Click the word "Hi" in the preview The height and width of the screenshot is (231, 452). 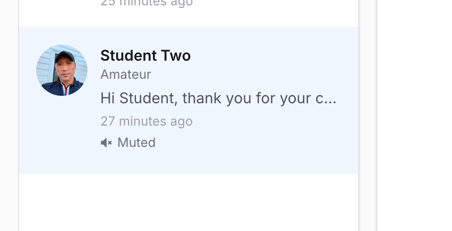tap(108, 98)
